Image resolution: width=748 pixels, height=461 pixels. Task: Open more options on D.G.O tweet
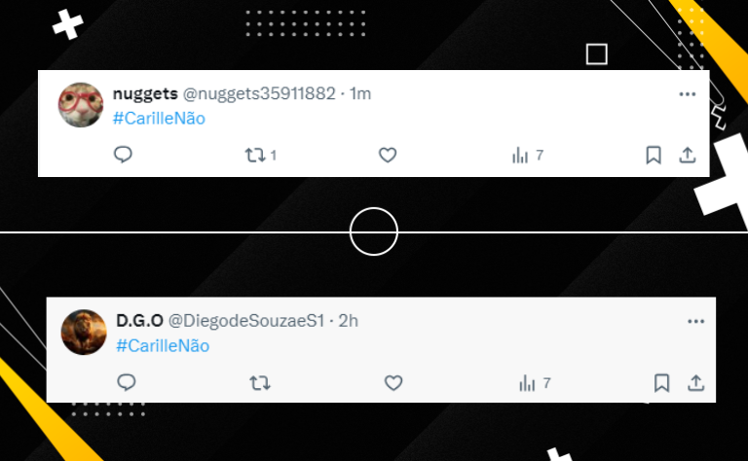[696, 322]
